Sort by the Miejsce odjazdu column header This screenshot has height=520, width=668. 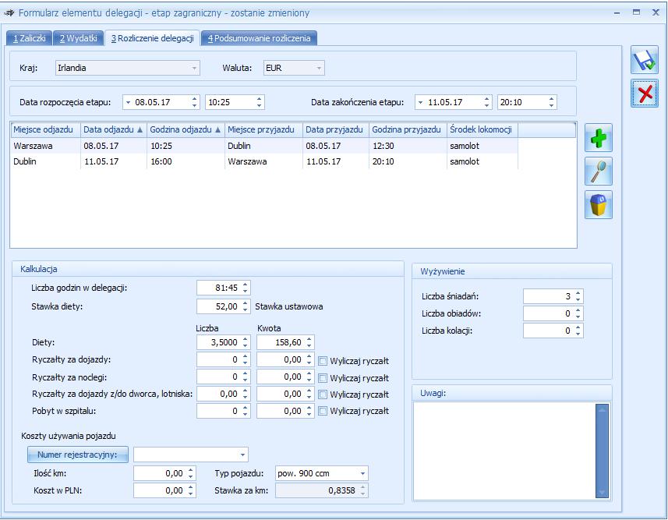point(45,129)
